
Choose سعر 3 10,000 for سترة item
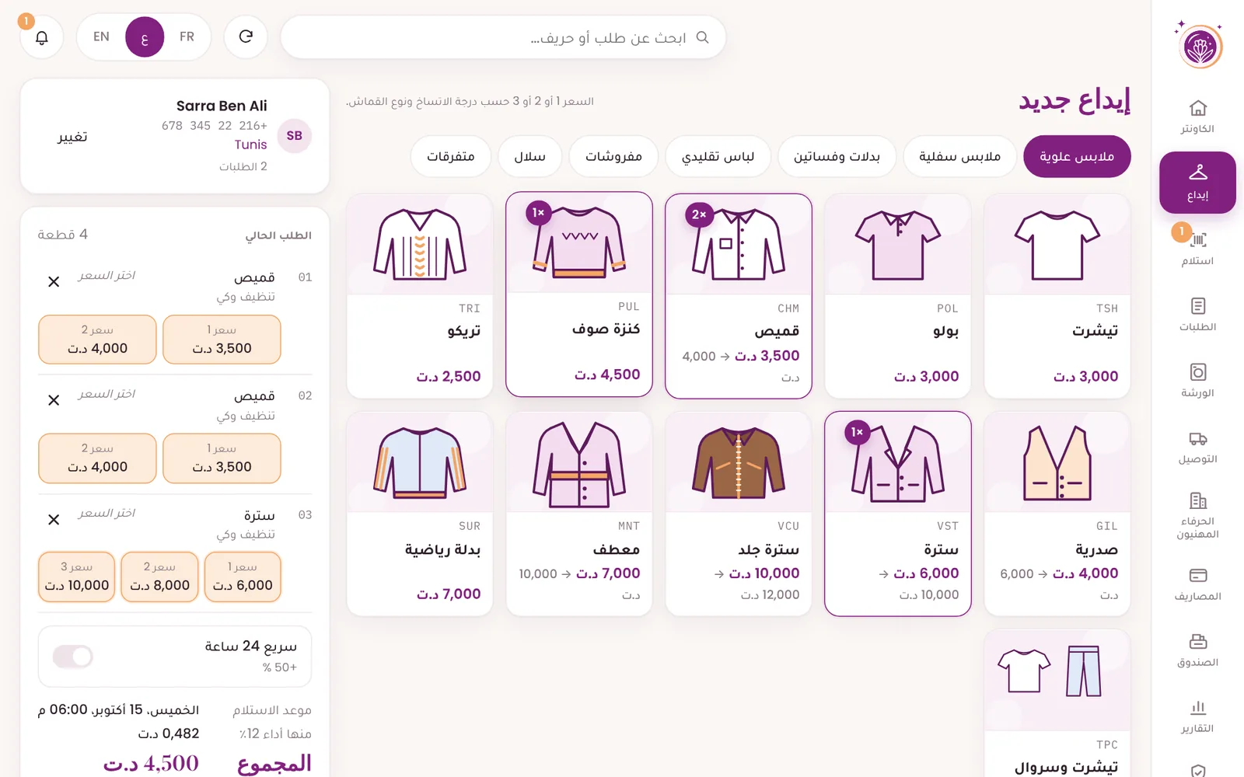(77, 577)
